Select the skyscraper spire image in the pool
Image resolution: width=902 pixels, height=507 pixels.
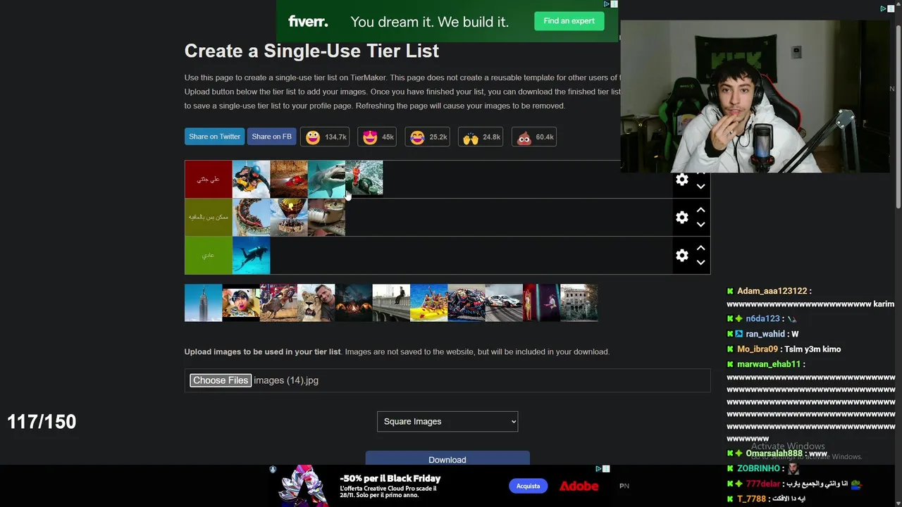[x=203, y=303]
